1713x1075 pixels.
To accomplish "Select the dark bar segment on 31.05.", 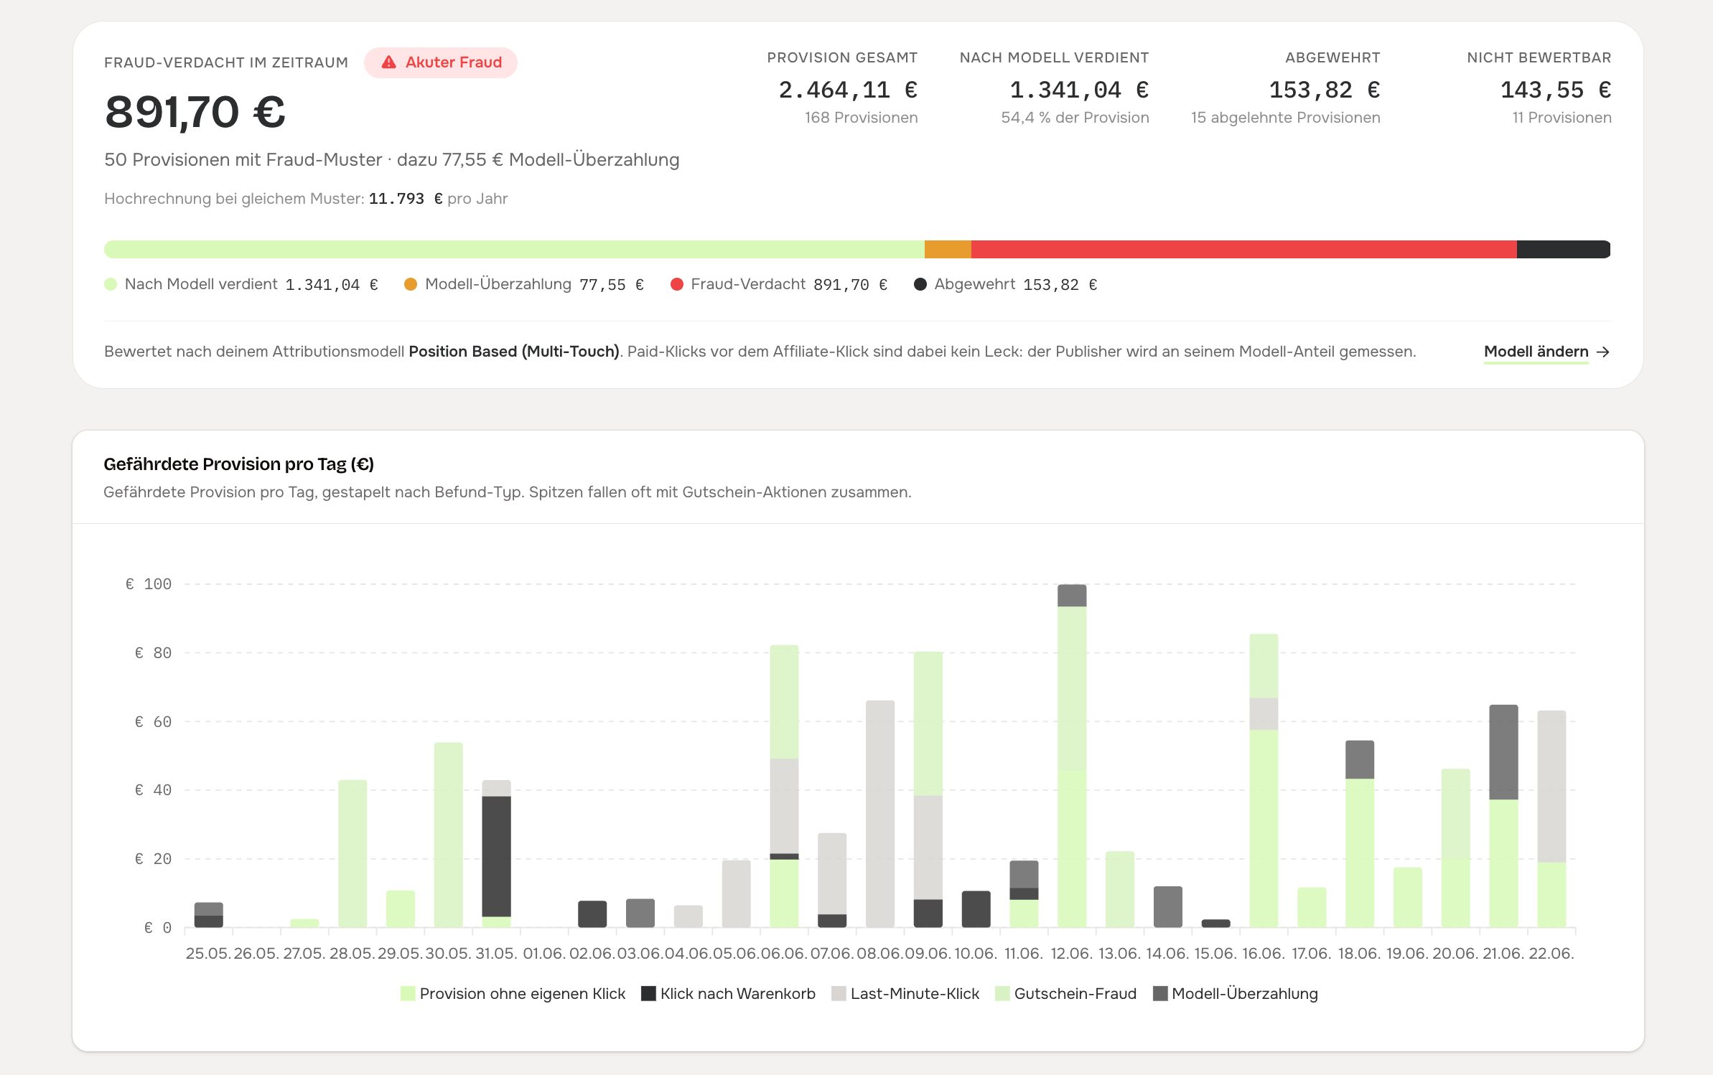I will (x=496, y=856).
